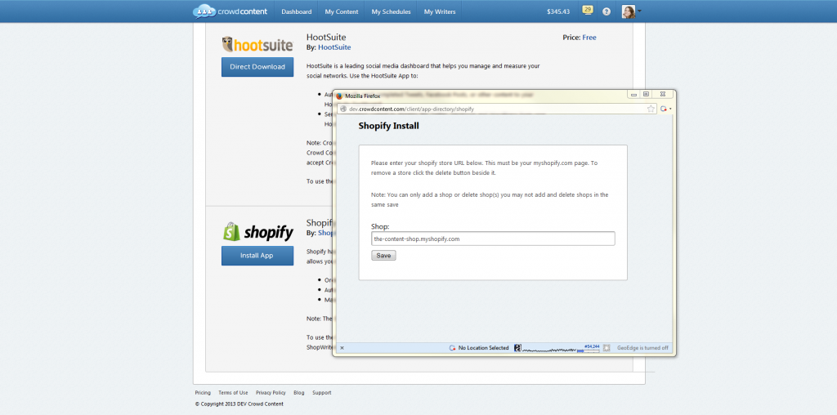
Task: Click the Shopify logo image
Action: coord(257,232)
